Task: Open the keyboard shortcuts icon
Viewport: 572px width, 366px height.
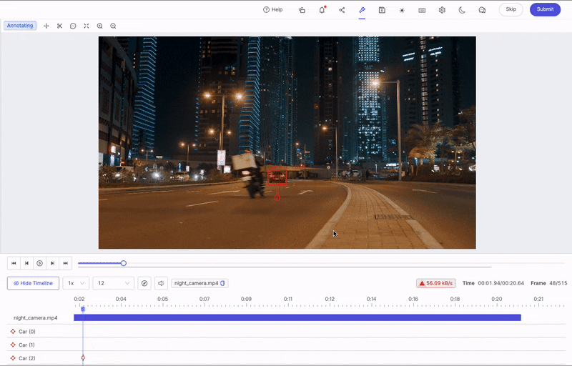Action: pyautogui.click(x=422, y=10)
